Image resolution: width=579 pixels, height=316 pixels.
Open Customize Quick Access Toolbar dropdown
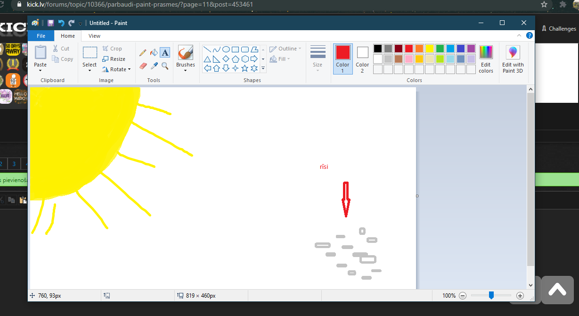point(81,23)
